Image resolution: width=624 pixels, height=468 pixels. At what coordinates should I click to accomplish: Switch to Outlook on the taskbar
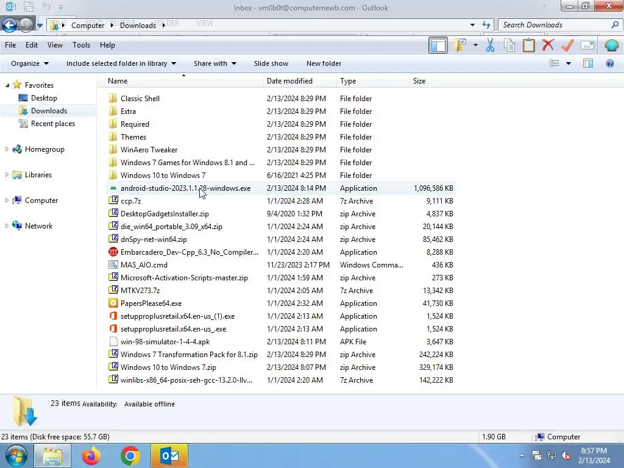pos(169,456)
